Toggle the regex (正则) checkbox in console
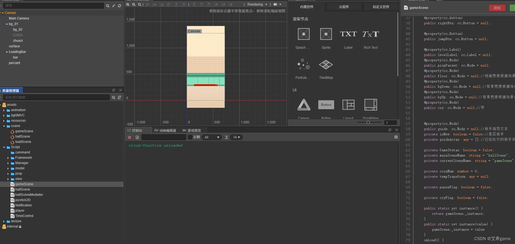This screenshot has height=244, width=515. (x=190, y=137)
